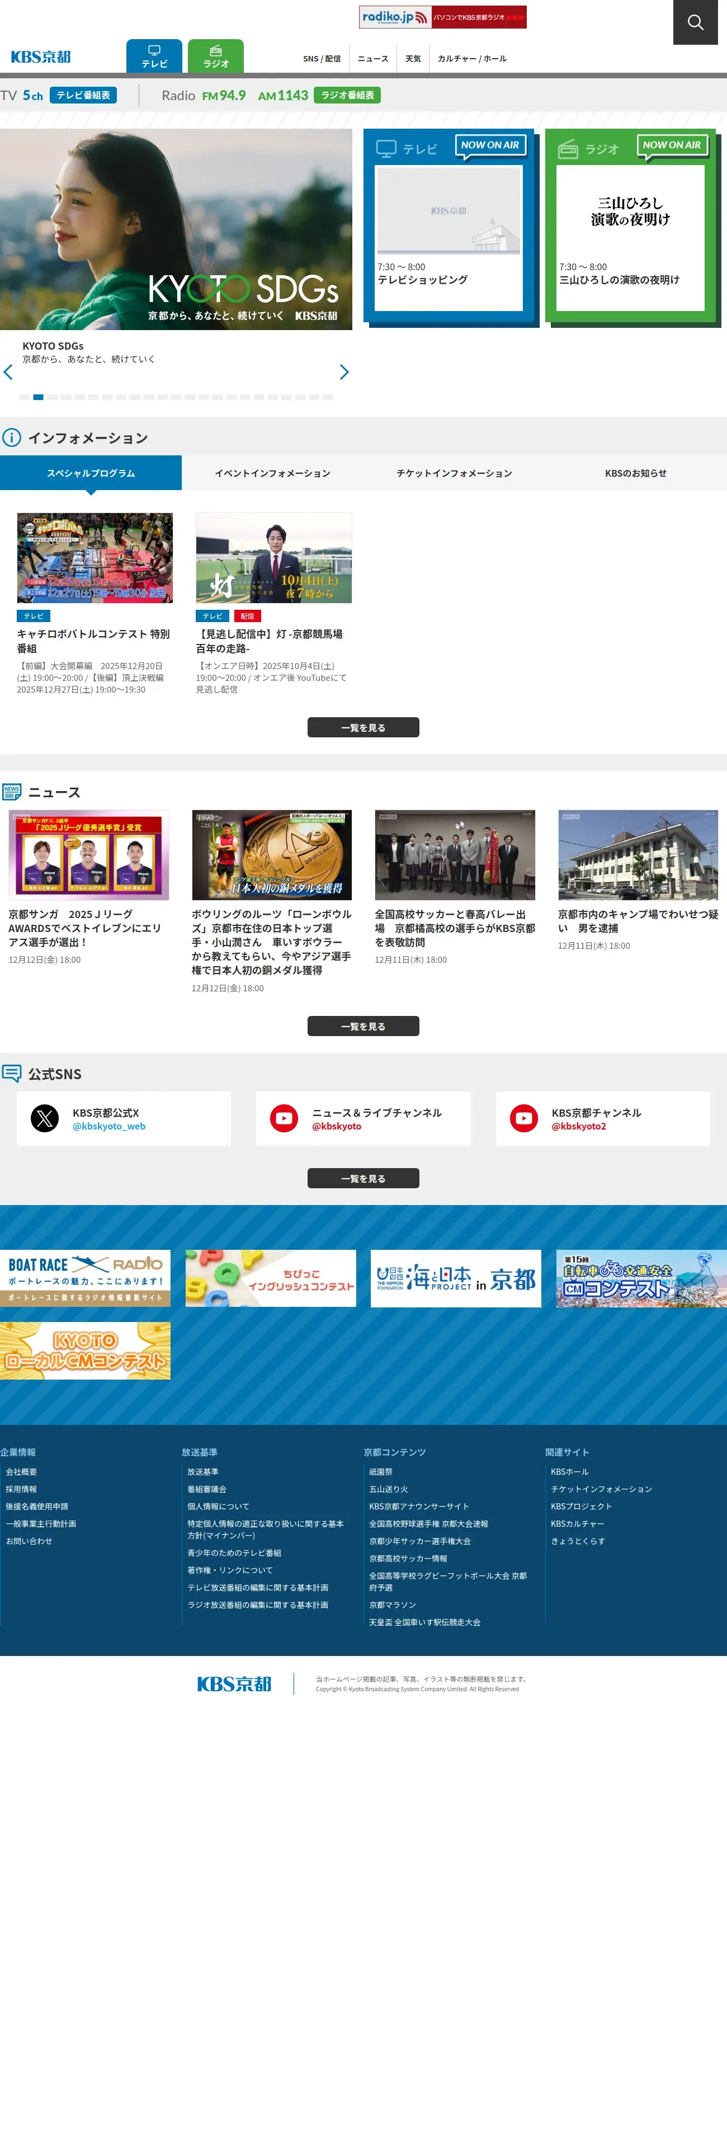
Task: Open ローンボウルズ bronze medal news thumbnail
Action: click(272, 855)
